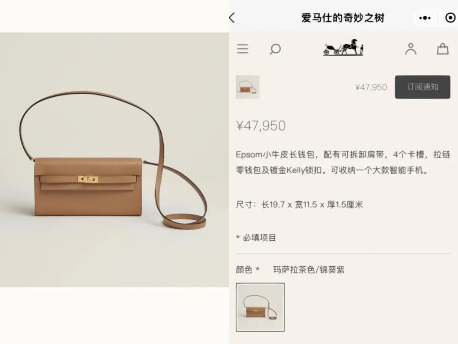Click the large handbag product photo
Image resolution: width=458 pixels, height=344 pixels.
pyautogui.click(x=114, y=160)
